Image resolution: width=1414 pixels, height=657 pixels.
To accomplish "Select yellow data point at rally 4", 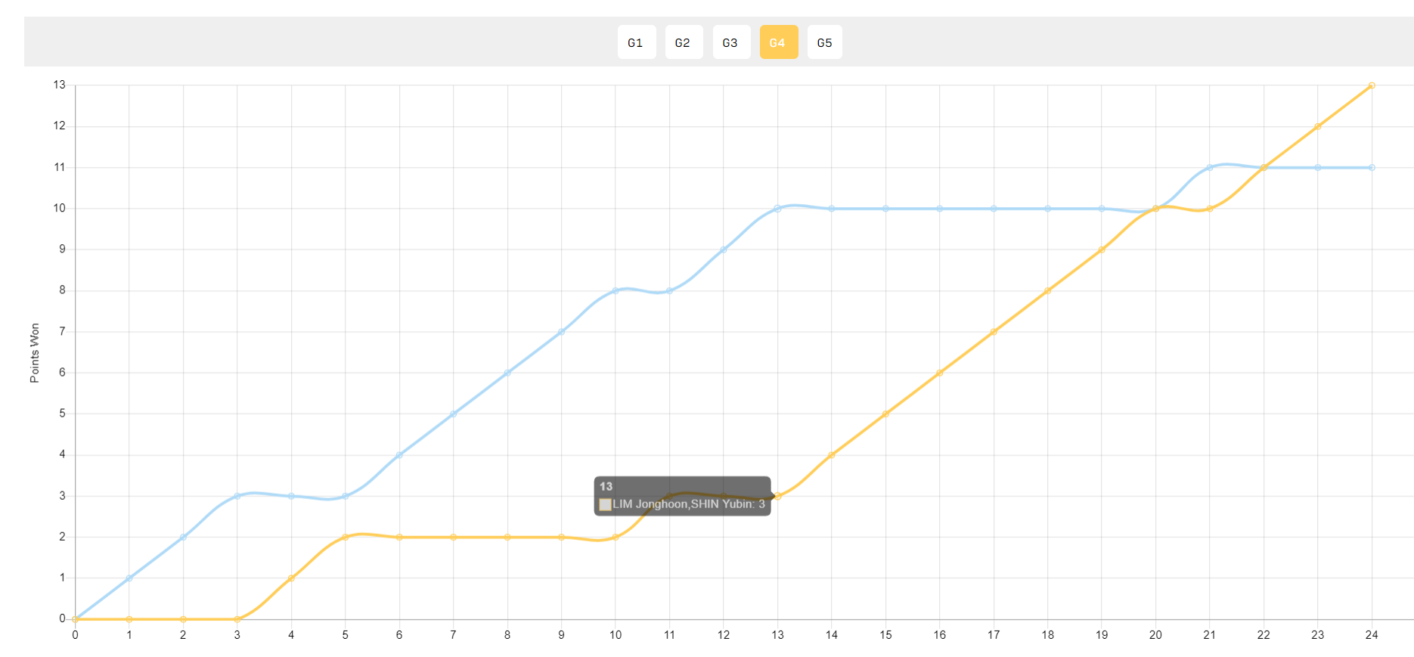I will [x=291, y=578].
